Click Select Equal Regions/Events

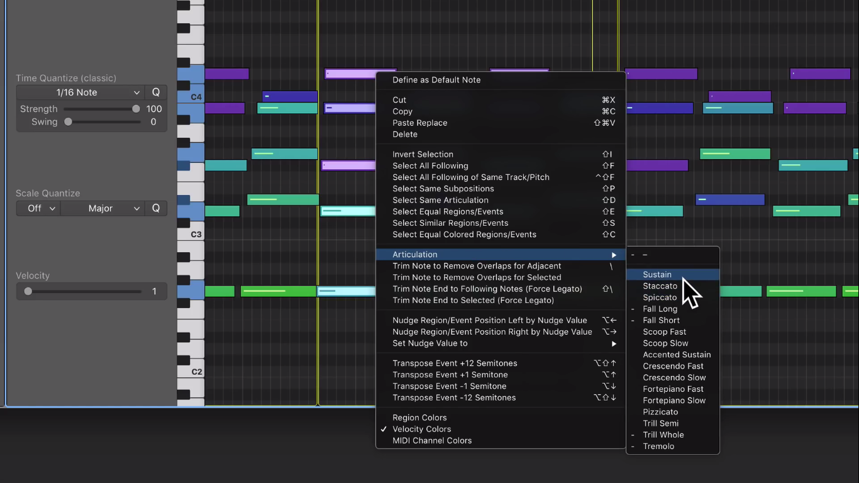pos(501,211)
